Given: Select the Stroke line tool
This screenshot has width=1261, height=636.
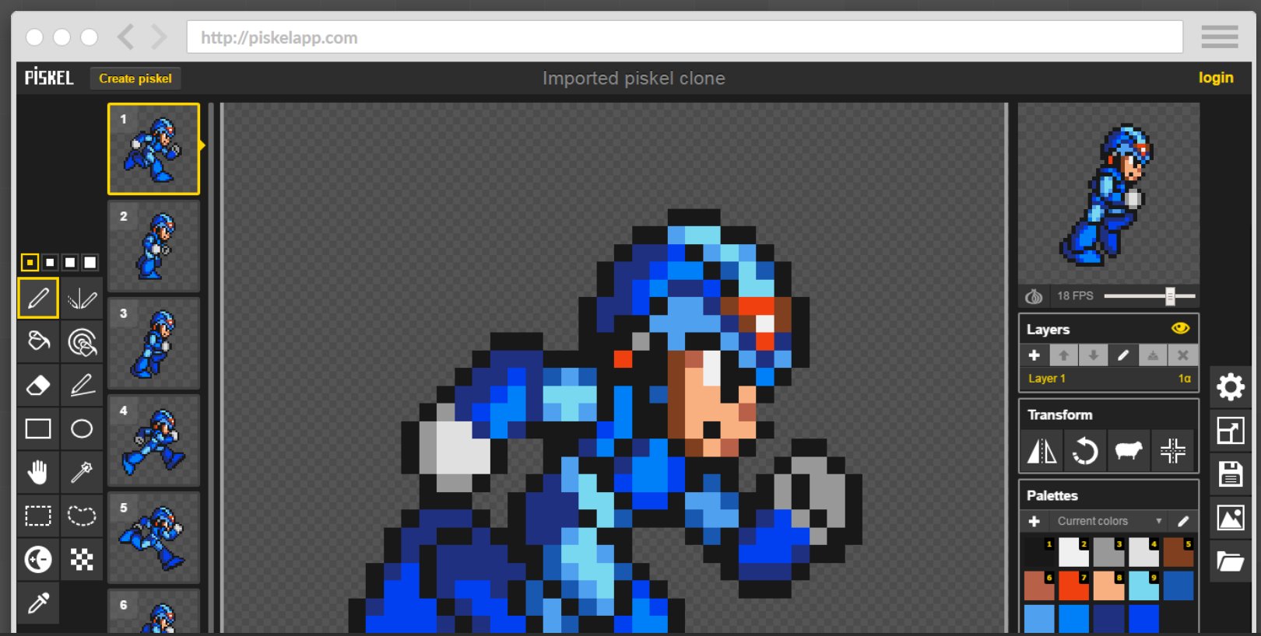Looking at the screenshot, I should click(82, 385).
